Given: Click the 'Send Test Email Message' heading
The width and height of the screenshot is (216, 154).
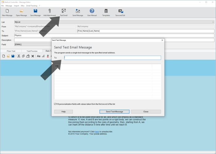Looking at the screenshot, I should 73,47.
